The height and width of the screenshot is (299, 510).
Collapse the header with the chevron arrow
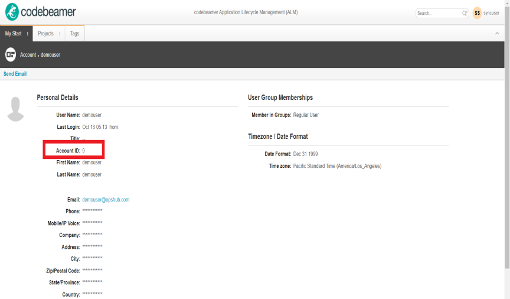(x=496, y=34)
